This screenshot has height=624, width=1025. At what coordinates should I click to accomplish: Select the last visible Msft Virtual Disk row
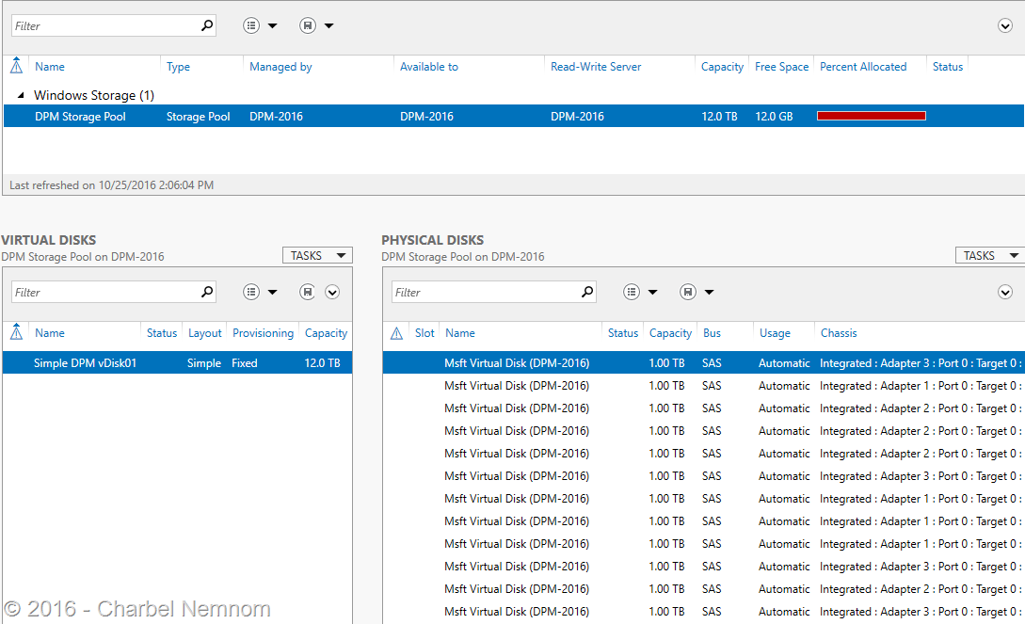tap(703, 612)
